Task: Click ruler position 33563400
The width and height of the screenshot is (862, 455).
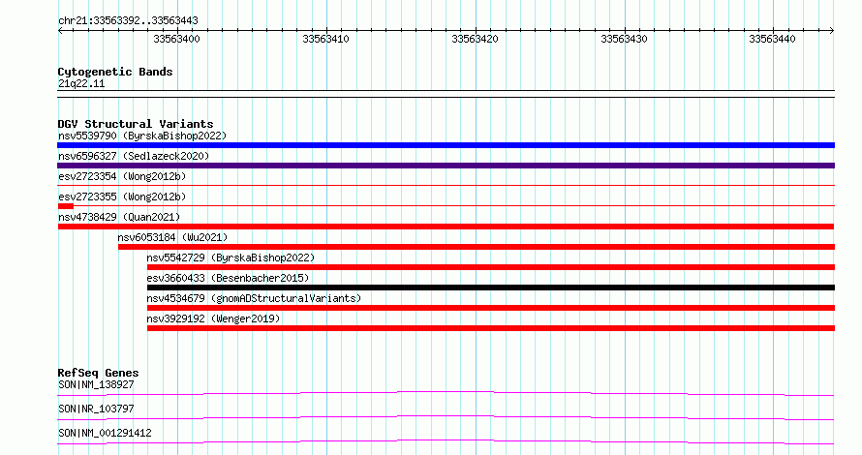Action: click(176, 39)
